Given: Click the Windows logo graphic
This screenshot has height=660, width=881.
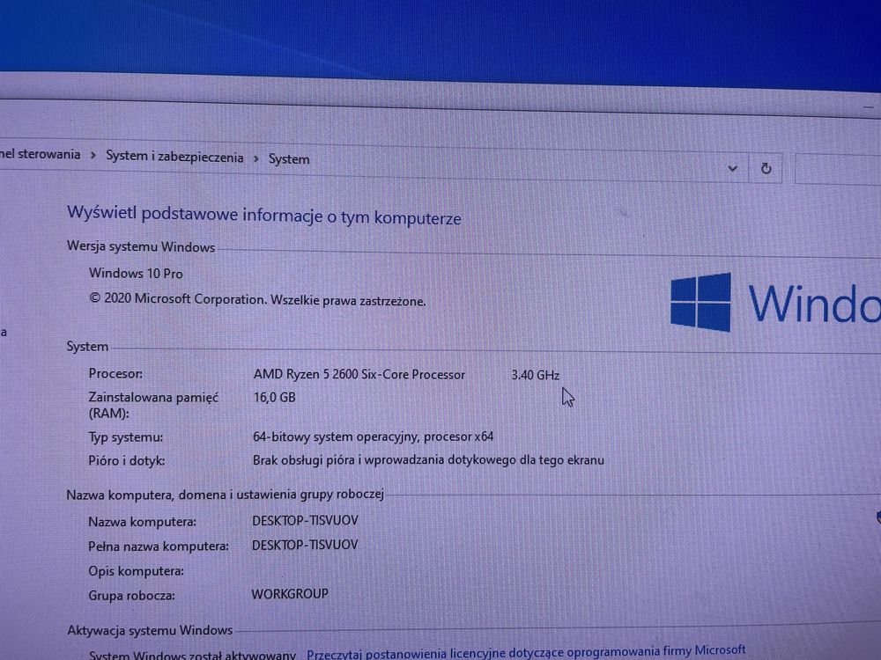Looking at the screenshot, I should click(700, 302).
